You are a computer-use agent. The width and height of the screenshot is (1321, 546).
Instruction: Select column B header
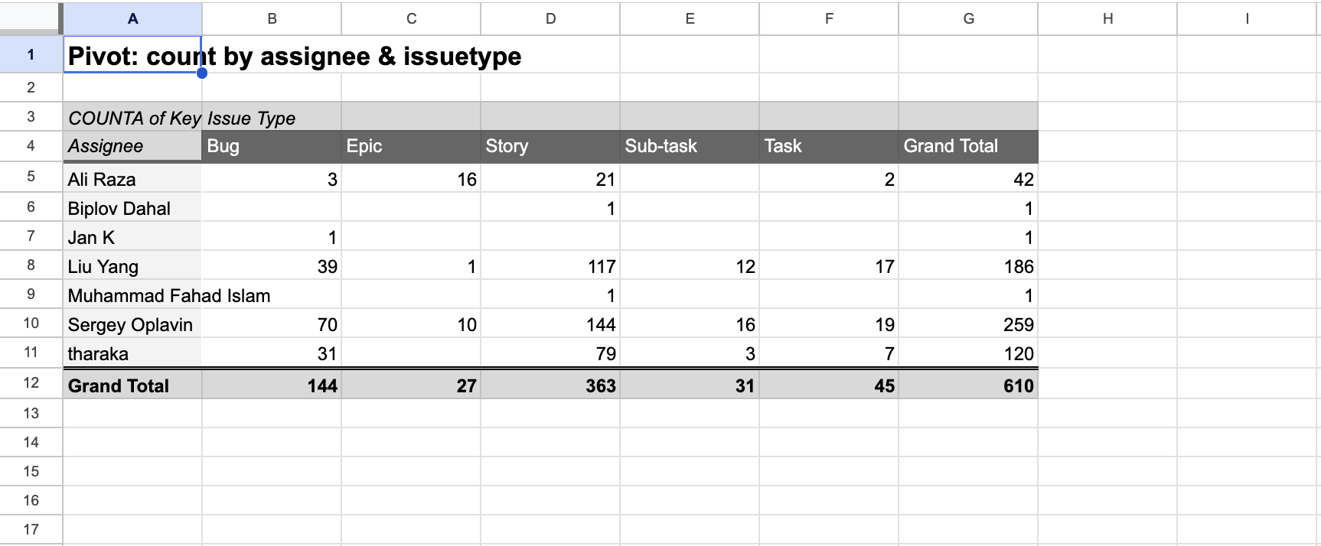(x=271, y=18)
